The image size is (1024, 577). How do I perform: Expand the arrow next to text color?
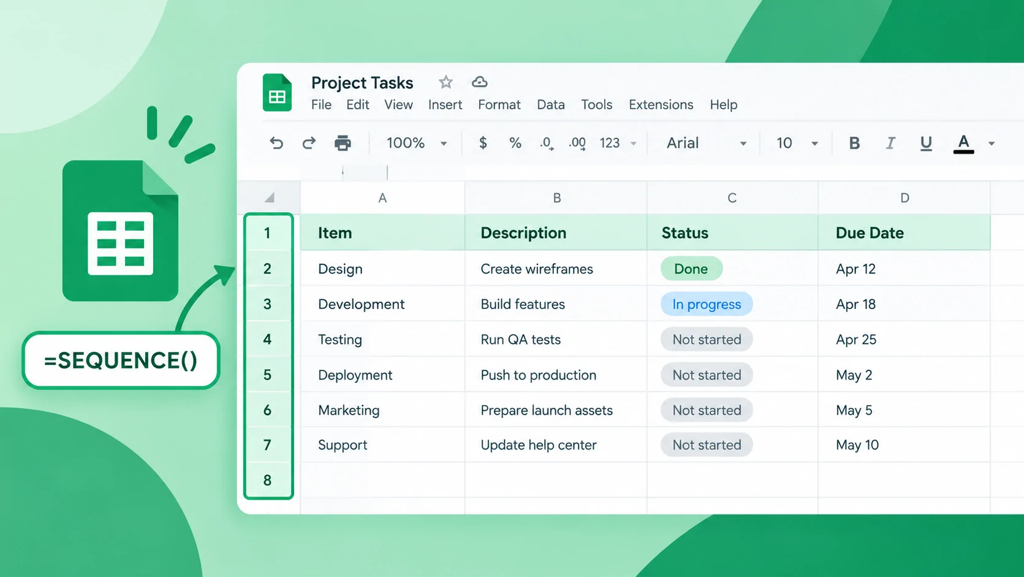pyautogui.click(x=992, y=143)
